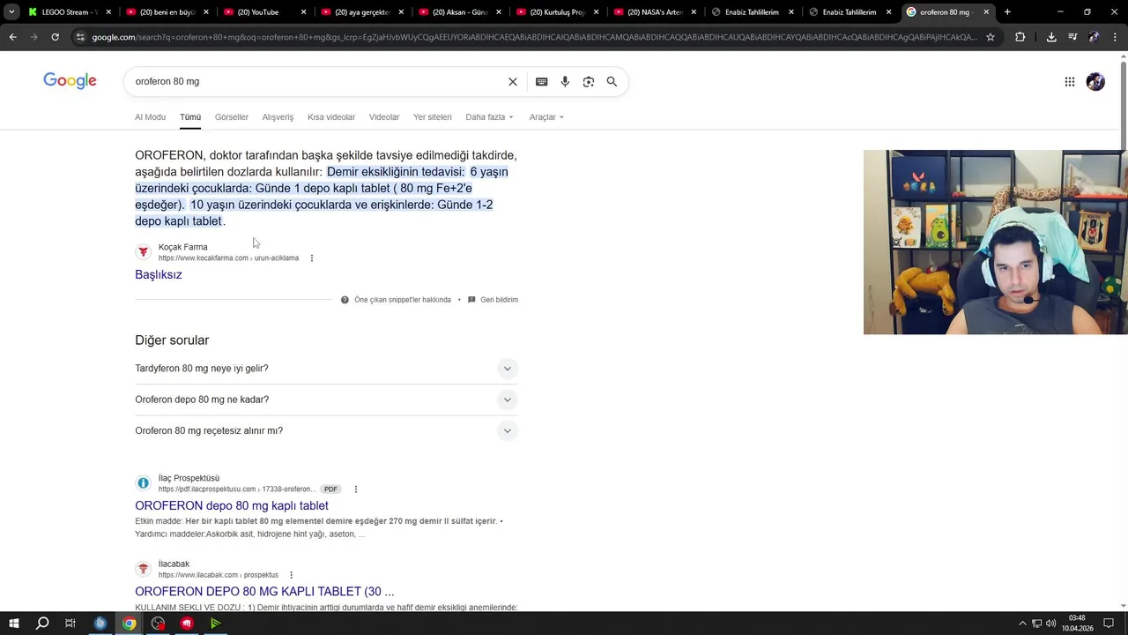Click the page vertical scrollbar
1128x635 pixels.
[1124, 106]
